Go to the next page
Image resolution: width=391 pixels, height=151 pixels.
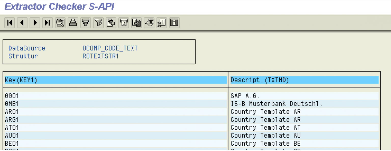[35, 22]
